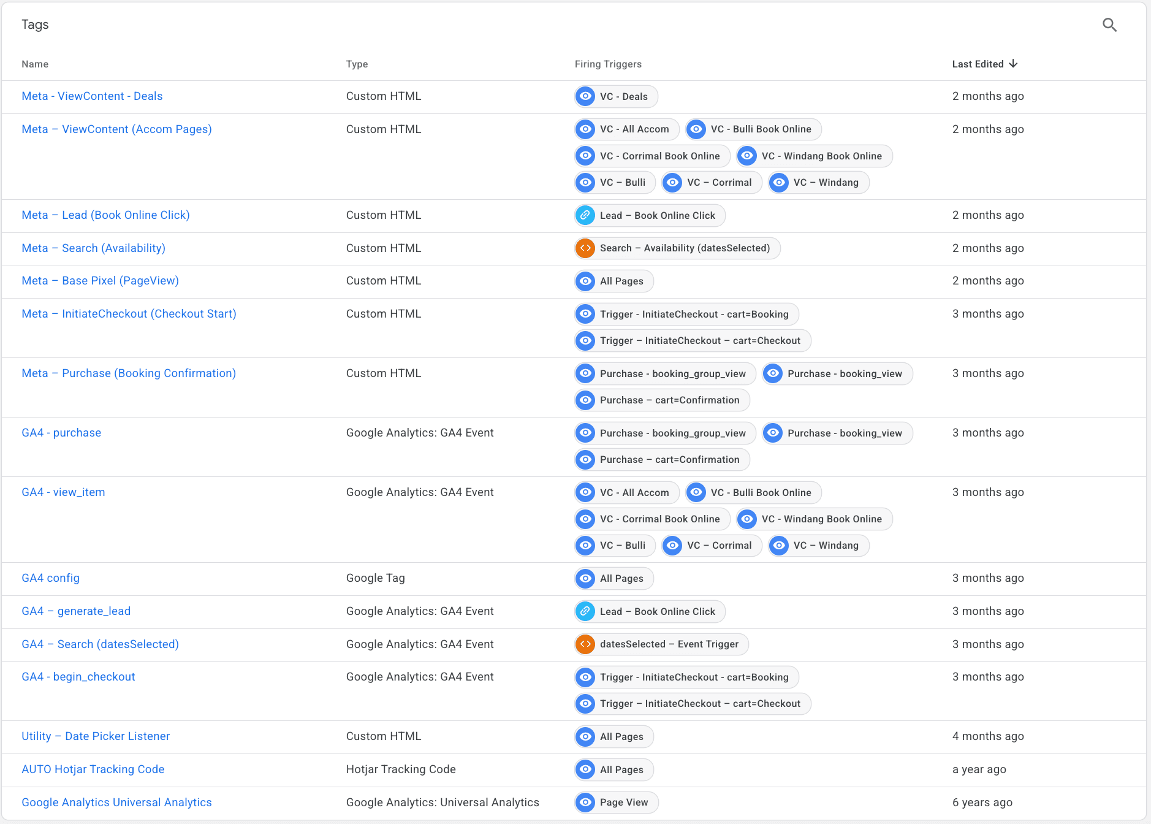This screenshot has width=1151, height=824.
Task: Open the AUTO Hotjar Tracking Code tag
Action: (x=93, y=769)
